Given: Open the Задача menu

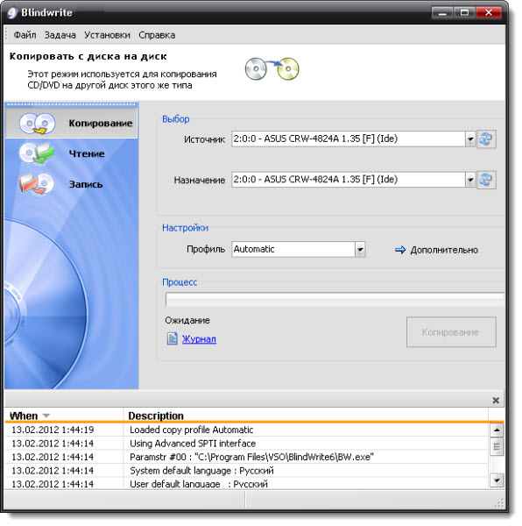Looking at the screenshot, I should coord(60,35).
